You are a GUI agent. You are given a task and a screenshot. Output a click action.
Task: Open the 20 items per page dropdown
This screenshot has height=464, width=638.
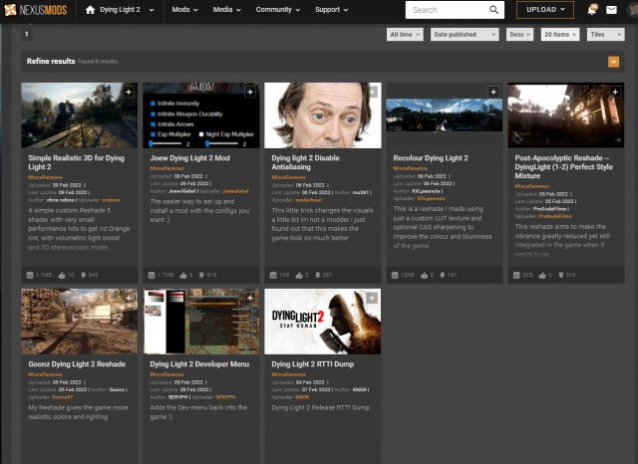click(x=560, y=35)
